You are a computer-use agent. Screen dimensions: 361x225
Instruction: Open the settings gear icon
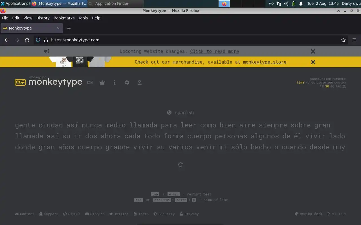click(x=127, y=82)
